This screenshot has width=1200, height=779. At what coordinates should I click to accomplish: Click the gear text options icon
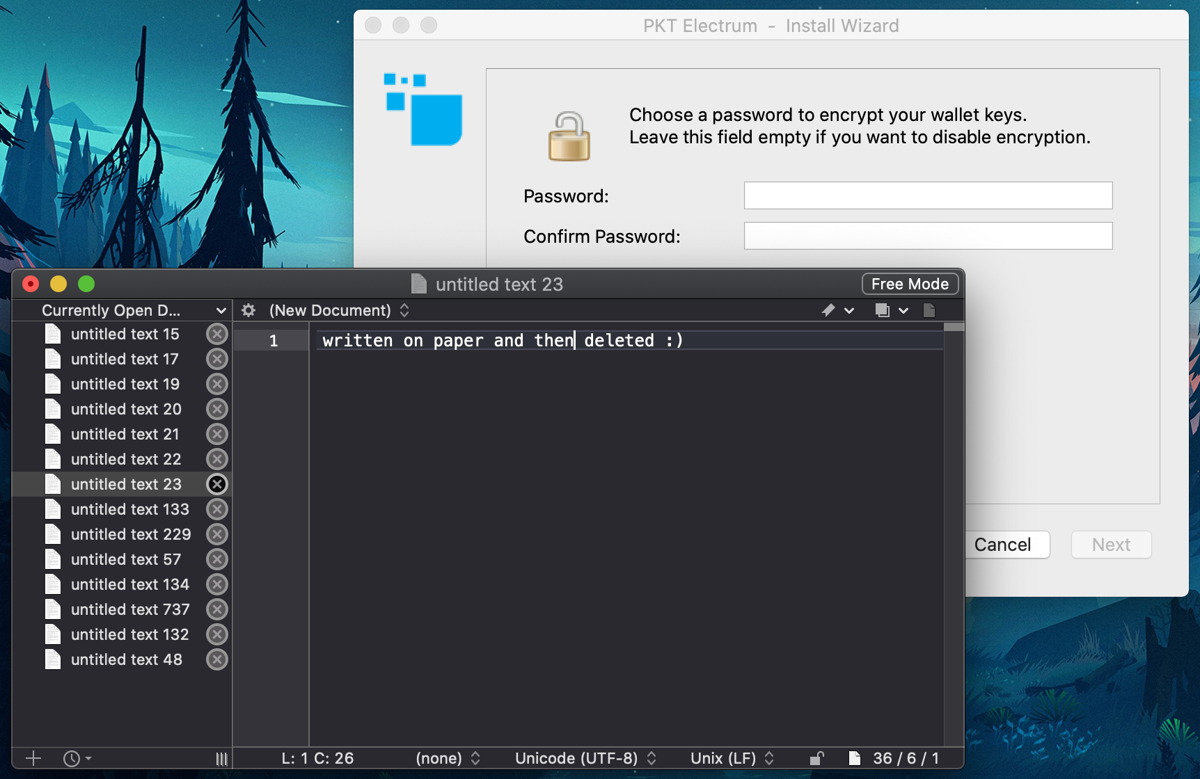(248, 310)
